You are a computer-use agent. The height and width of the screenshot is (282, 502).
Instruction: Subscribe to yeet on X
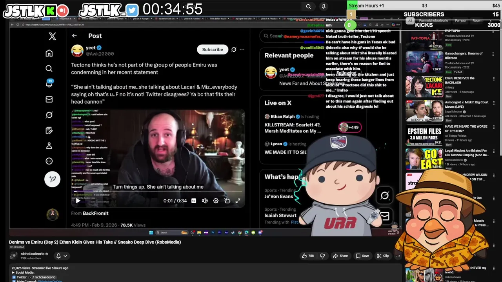coord(213,49)
